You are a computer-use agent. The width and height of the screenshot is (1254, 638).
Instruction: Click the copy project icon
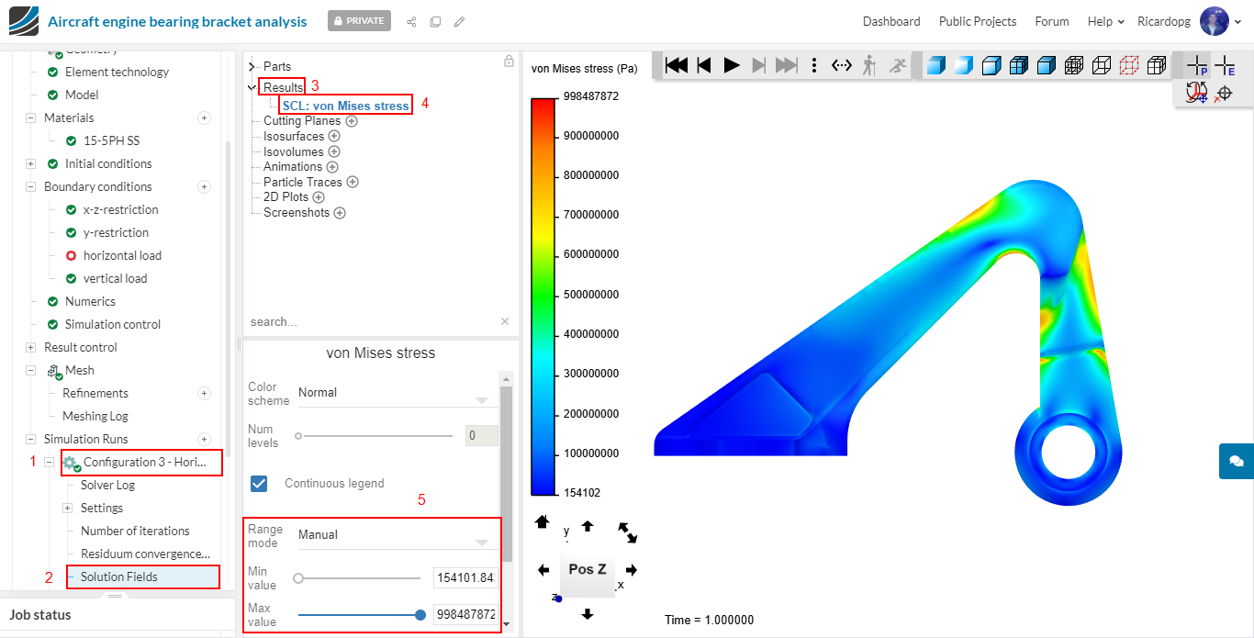tap(435, 21)
